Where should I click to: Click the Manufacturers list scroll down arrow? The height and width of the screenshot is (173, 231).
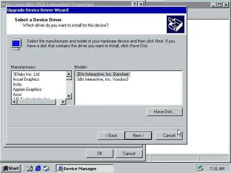tap(69, 96)
